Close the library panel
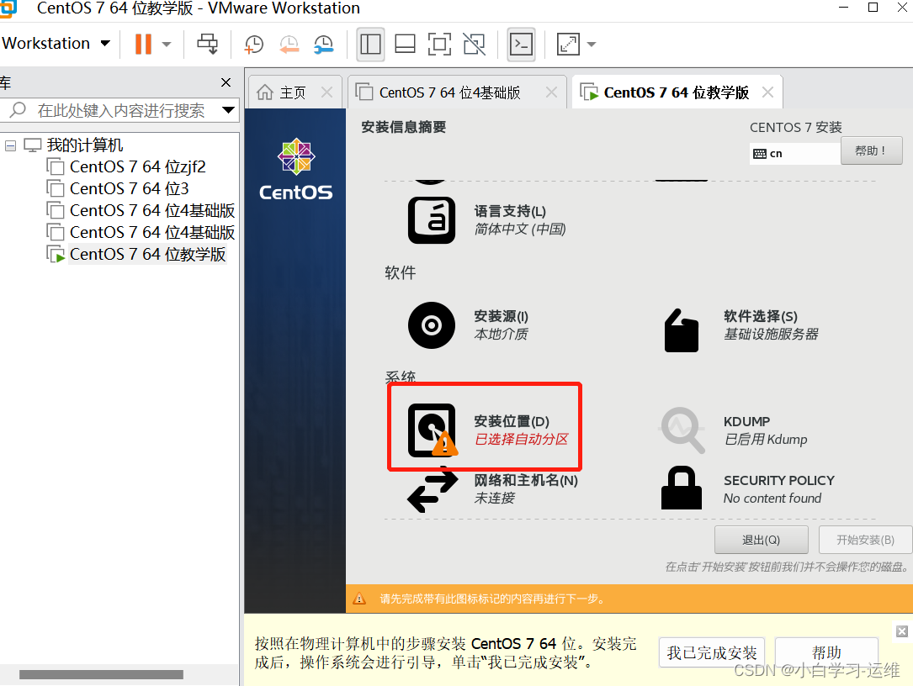The width and height of the screenshot is (913, 686). (x=226, y=82)
